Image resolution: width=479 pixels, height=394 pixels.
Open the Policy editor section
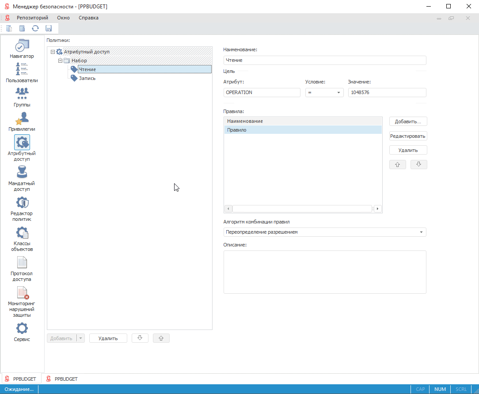[22, 203]
